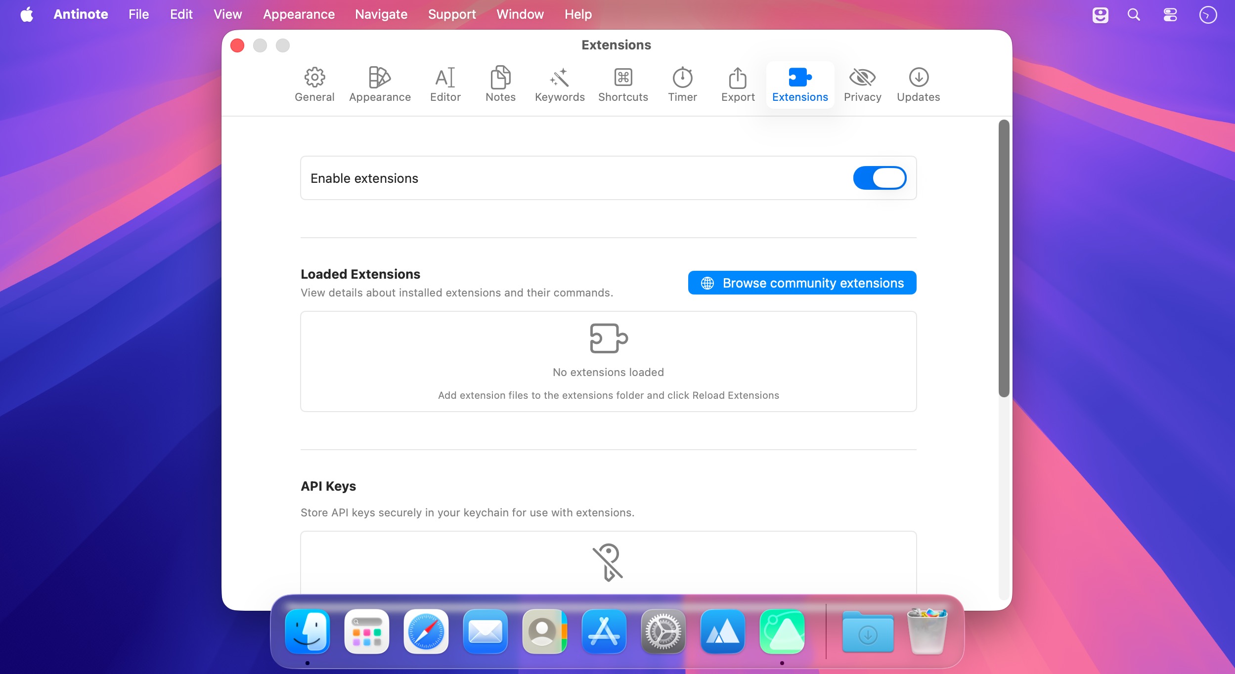Click the 'View details about installed extensions' description

coord(457,293)
